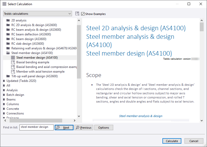Expand the Concrete category
Viewport: 207px width, 147px height.
[x=4, y=109]
